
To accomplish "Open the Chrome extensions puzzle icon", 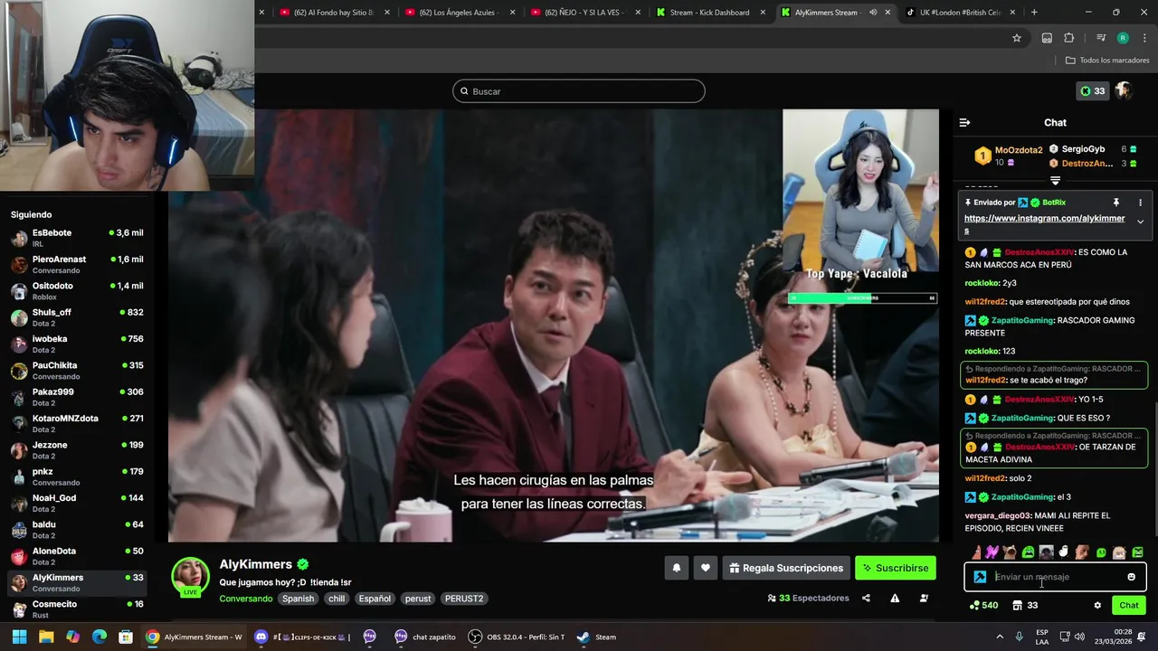I will 1068,38.
